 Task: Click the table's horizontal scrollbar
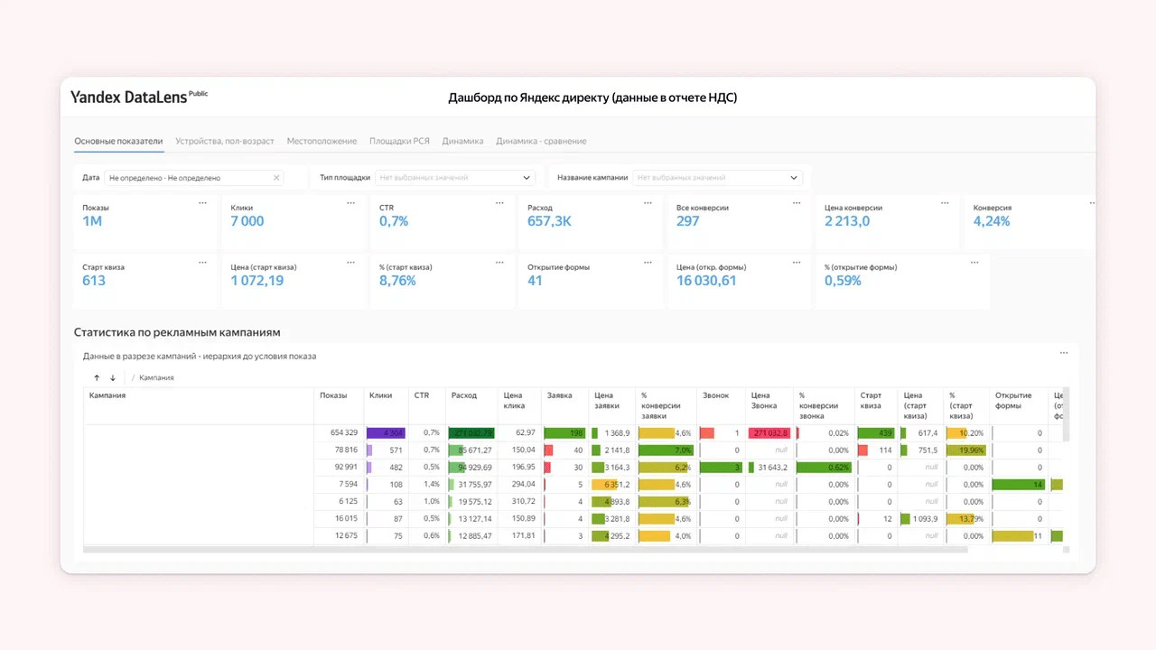(524, 549)
